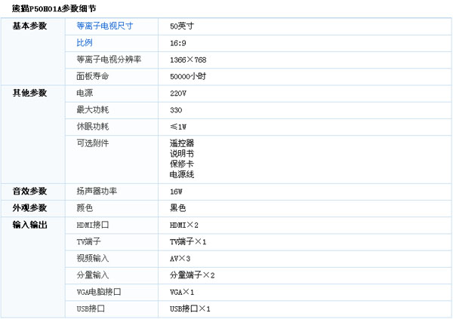This screenshot has width=453, height=319.
Task: Select the label 可选附件
Action: pyautogui.click(x=92, y=143)
